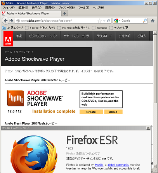Click the page scrollbar up arrow
The image size is (158, 173).
[x=155, y=33]
